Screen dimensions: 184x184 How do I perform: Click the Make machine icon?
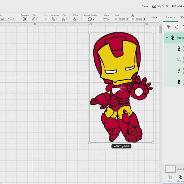(x=174, y=6)
